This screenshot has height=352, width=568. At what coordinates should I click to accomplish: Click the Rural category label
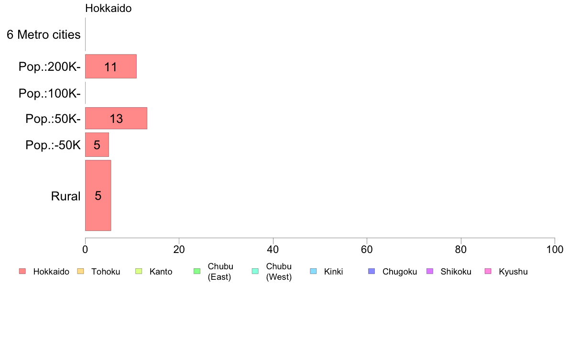click(66, 196)
